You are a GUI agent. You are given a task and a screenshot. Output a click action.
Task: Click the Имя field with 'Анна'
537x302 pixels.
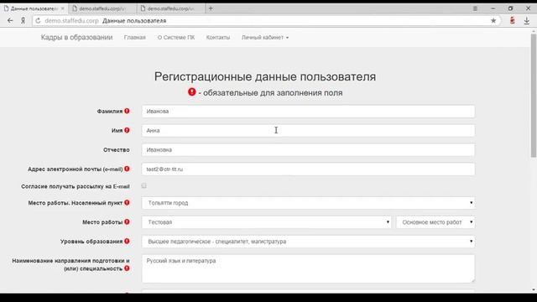[308, 131]
